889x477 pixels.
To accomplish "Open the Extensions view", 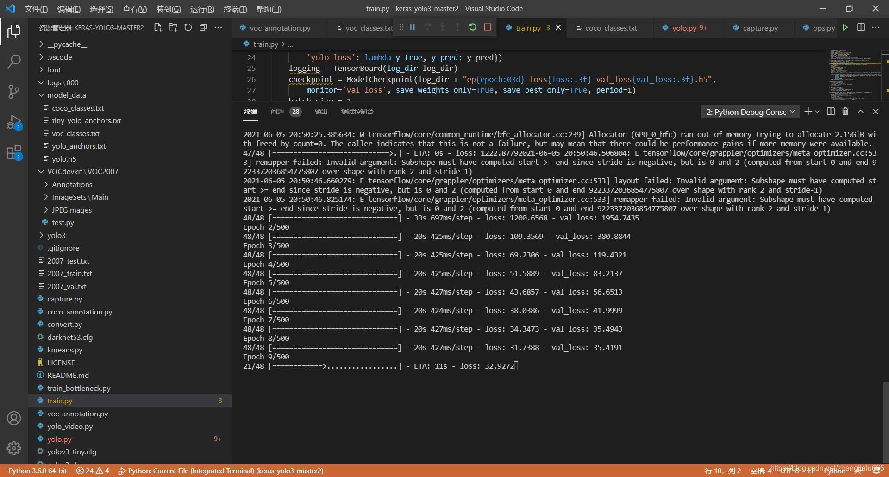I will 14,152.
